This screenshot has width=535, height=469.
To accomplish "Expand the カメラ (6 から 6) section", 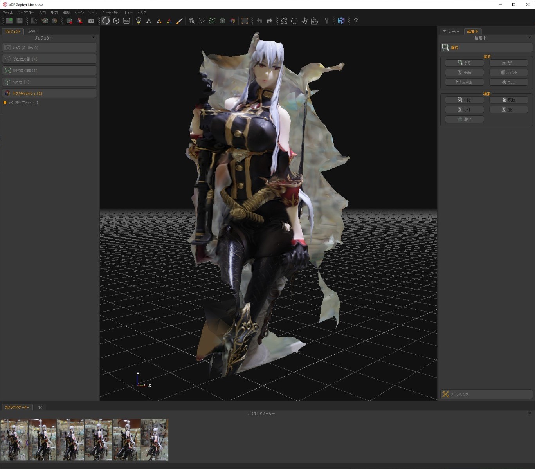I will (49, 47).
